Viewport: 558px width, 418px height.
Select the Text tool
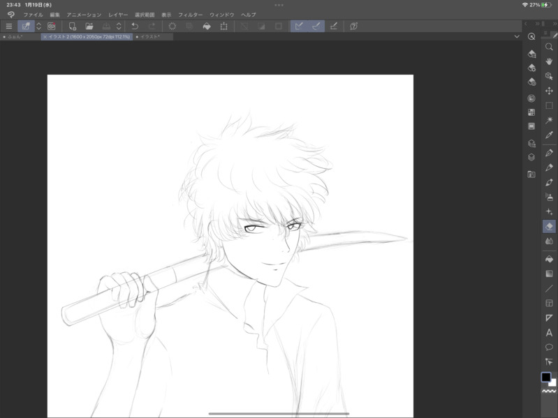tap(549, 333)
